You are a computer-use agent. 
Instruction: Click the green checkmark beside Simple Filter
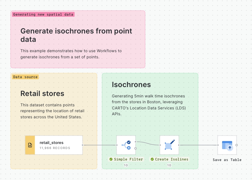click(x=111, y=159)
